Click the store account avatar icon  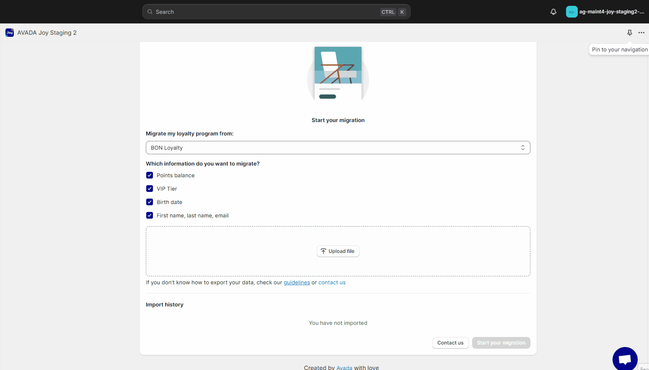[x=571, y=12]
